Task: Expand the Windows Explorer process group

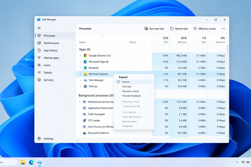Action: click(80, 74)
